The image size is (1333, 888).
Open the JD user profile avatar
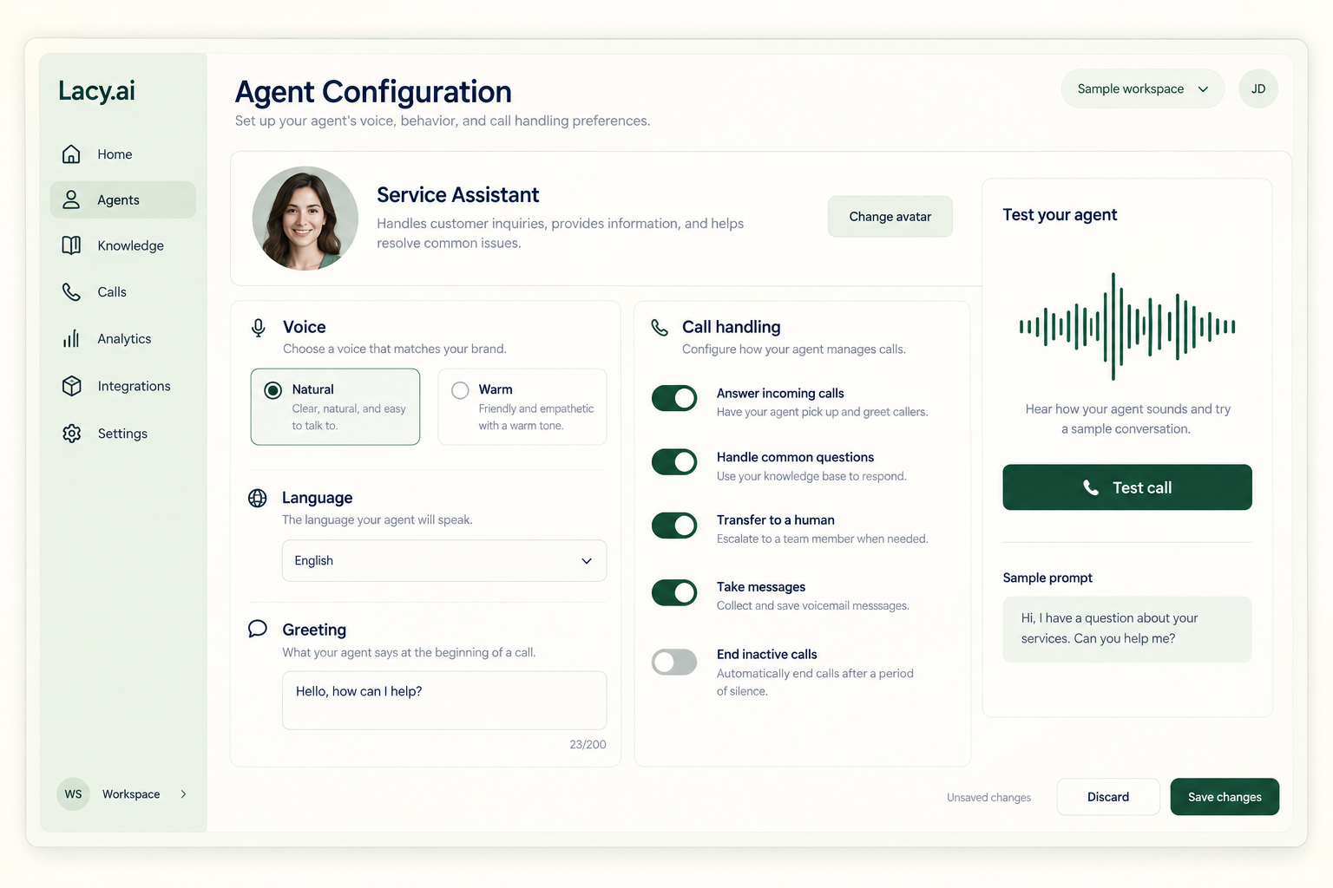(x=1258, y=88)
